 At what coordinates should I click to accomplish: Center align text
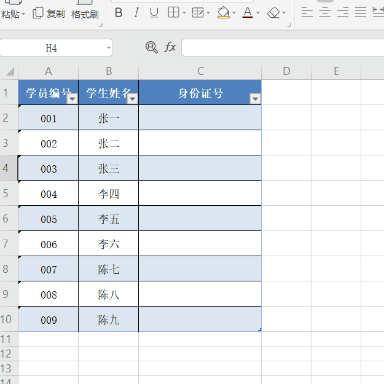pos(325,12)
